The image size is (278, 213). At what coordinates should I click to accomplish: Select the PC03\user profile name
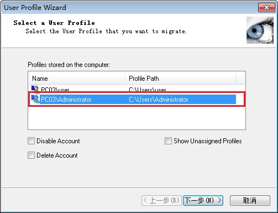point(55,90)
